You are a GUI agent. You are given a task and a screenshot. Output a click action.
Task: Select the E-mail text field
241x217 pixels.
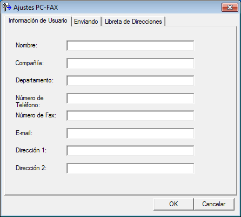click(130, 133)
